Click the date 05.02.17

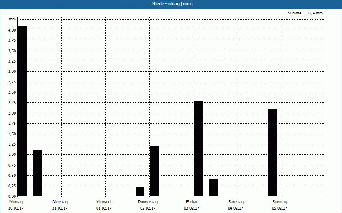pyautogui.click(x=280, y=208)
